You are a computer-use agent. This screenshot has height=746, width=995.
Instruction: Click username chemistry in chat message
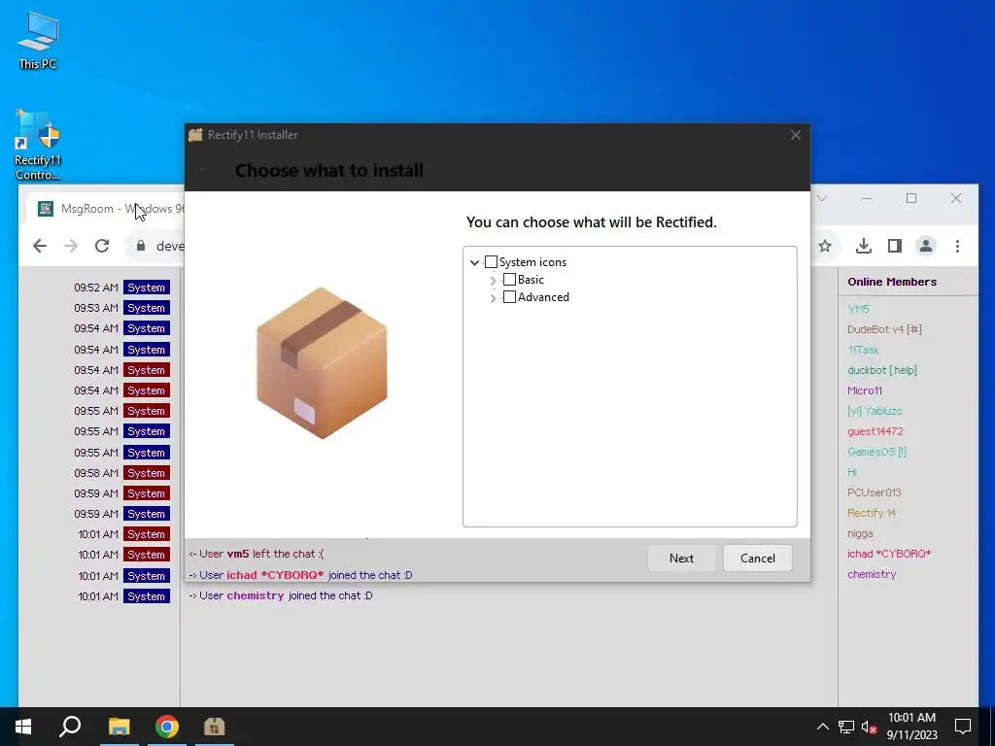click(256, 595)
